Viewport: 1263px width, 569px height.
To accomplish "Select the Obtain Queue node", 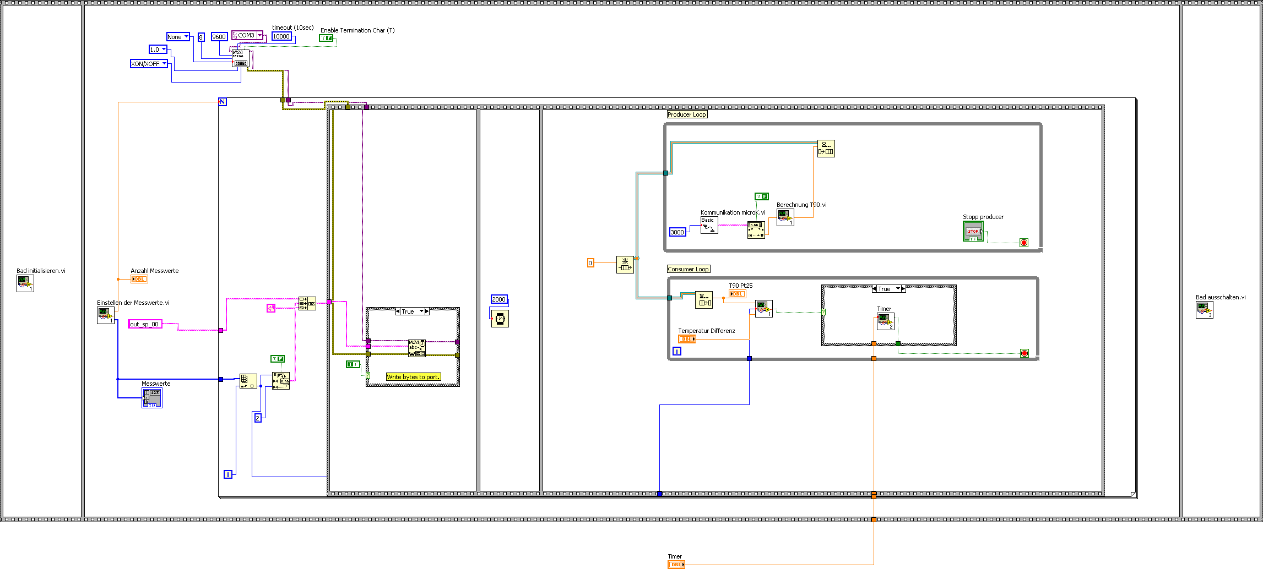I will [x=625, y=265].
